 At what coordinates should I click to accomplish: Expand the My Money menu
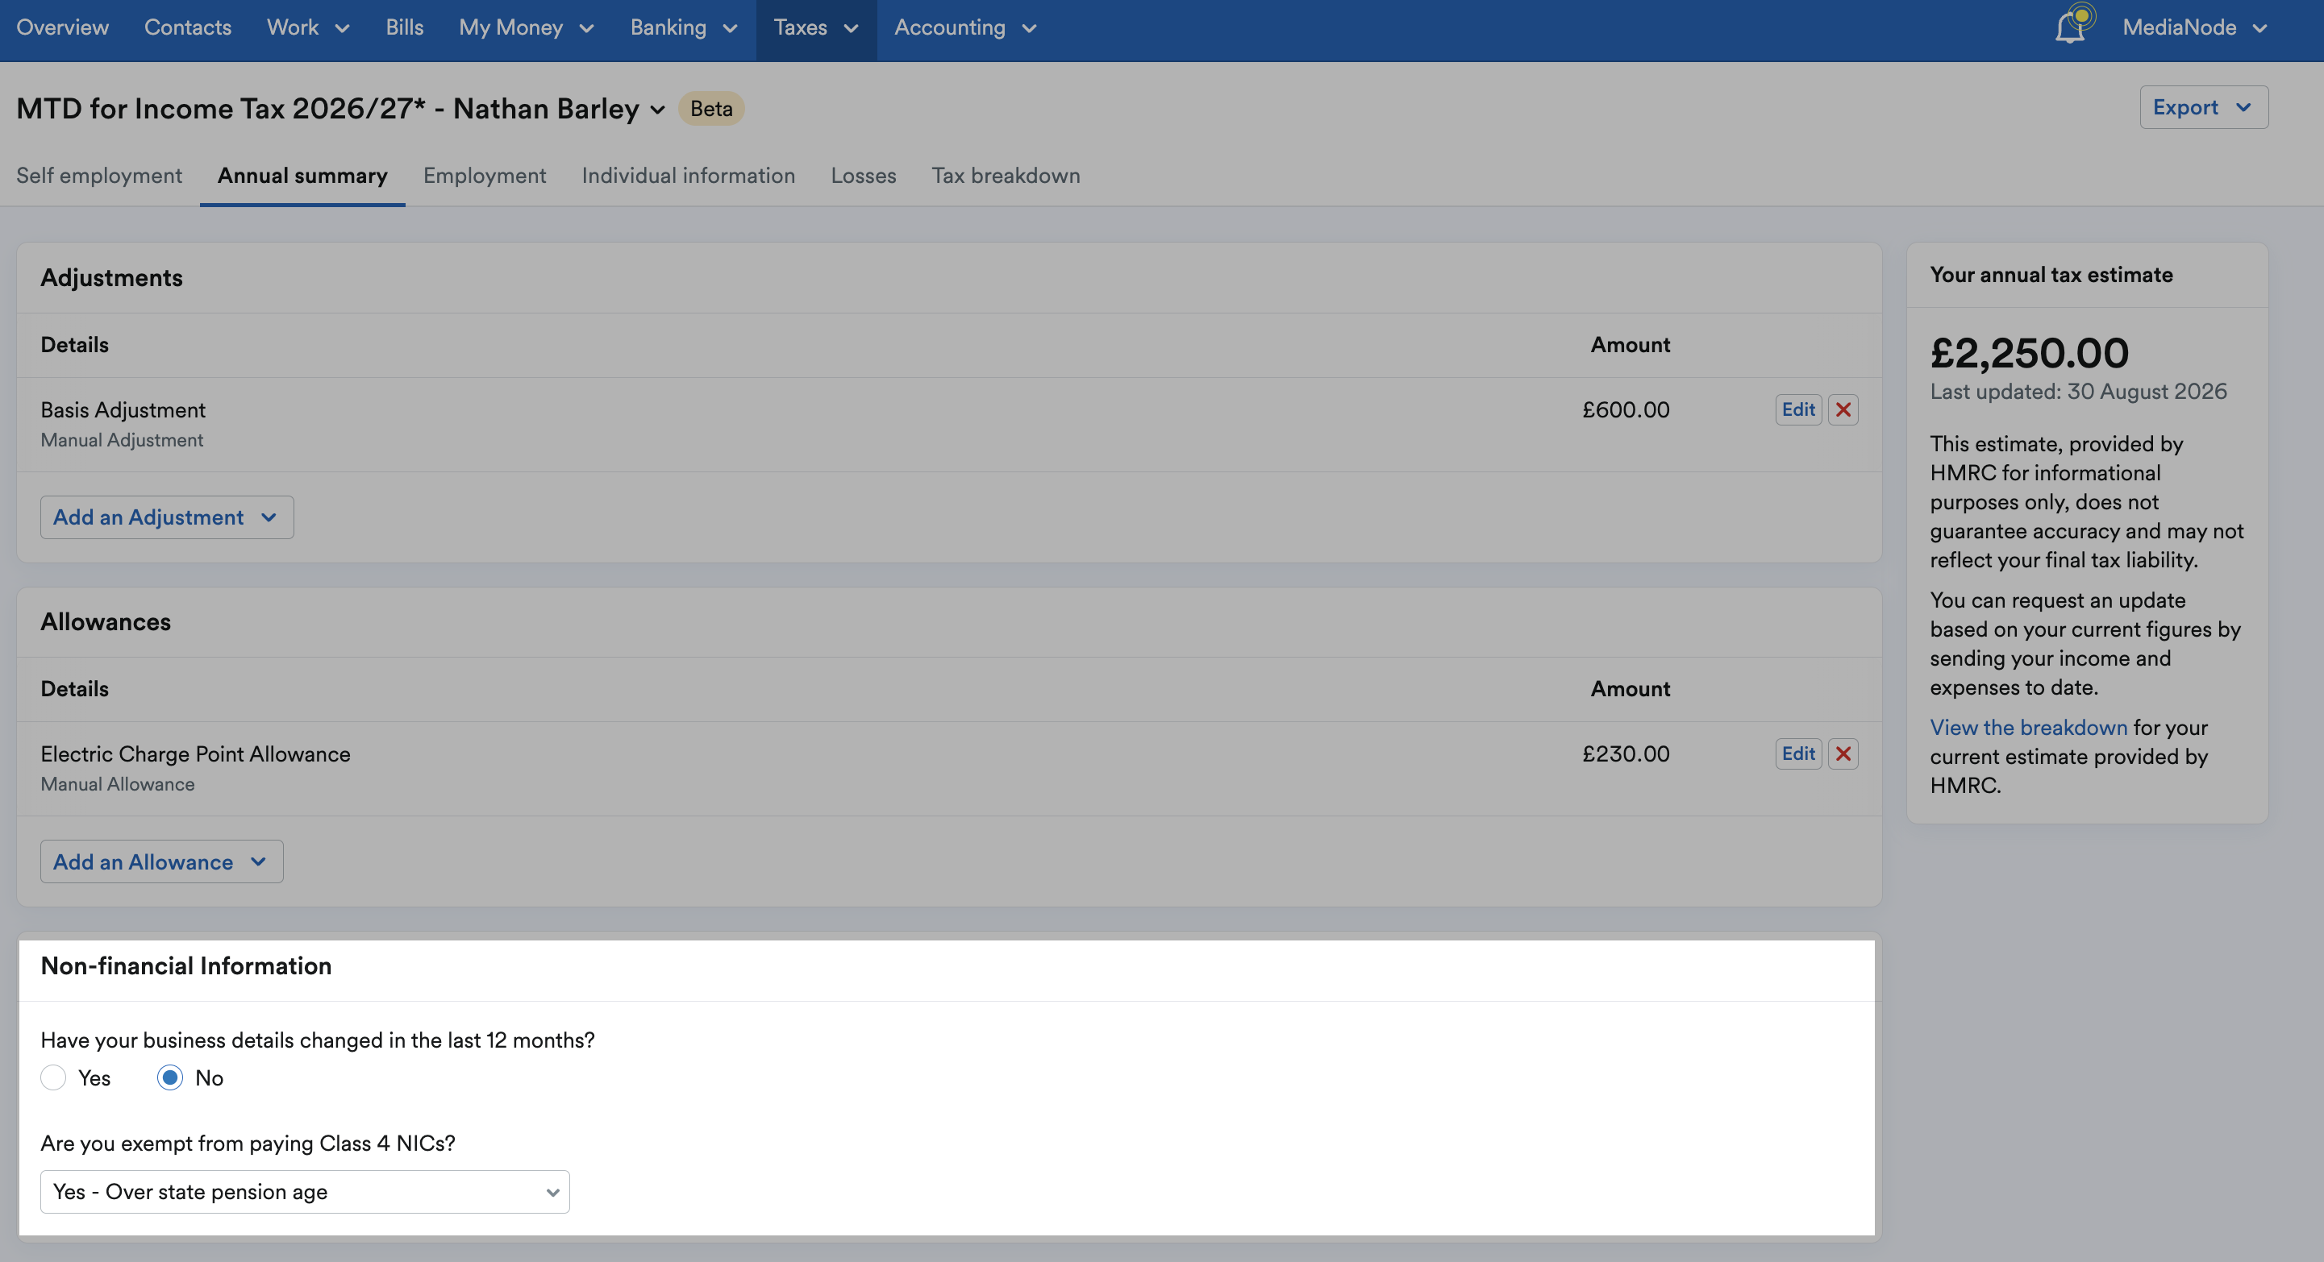pos(526,28)
